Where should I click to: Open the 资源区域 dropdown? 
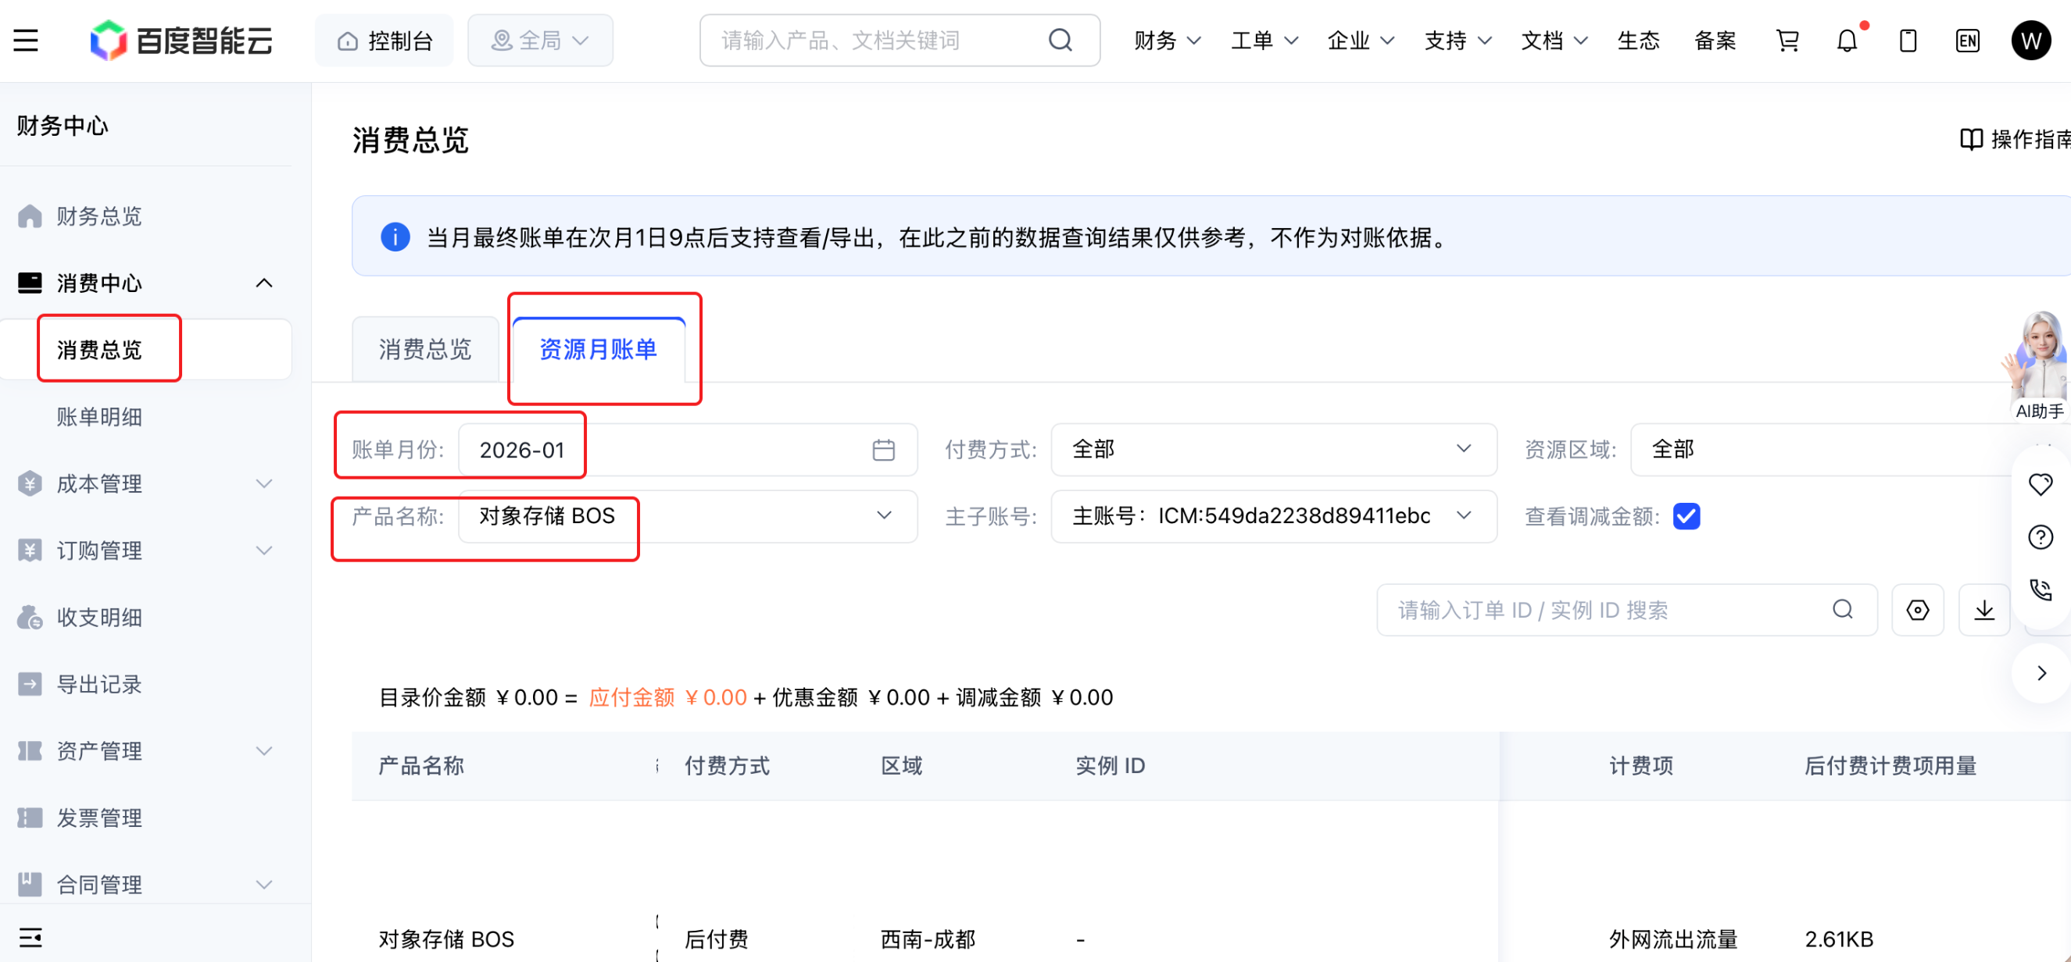pyautogui.click(x=1849, y=450)
